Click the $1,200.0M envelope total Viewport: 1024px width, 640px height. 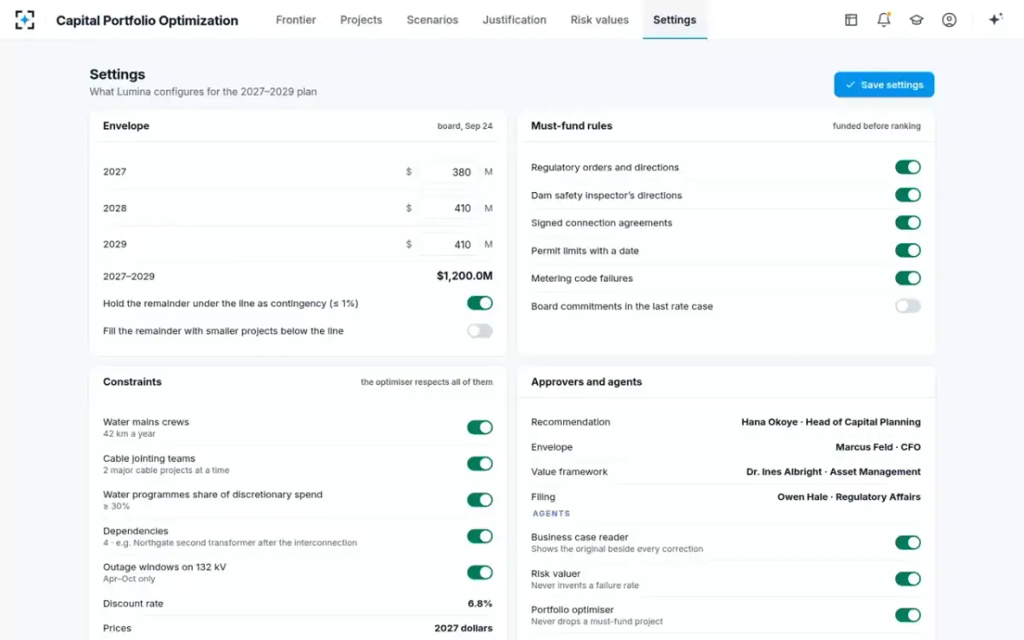tap(464, 276)
